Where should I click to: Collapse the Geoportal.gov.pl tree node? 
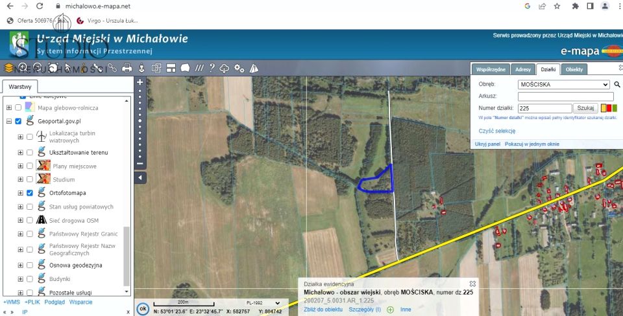click(x=8, y=121)
